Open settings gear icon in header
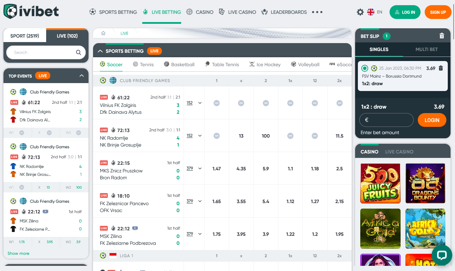Viewport: 455px width, 271px height. [x=360, y=12]
